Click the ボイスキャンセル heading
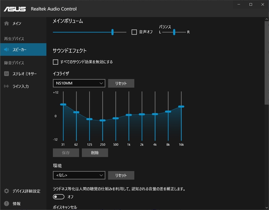 point(65,207)
